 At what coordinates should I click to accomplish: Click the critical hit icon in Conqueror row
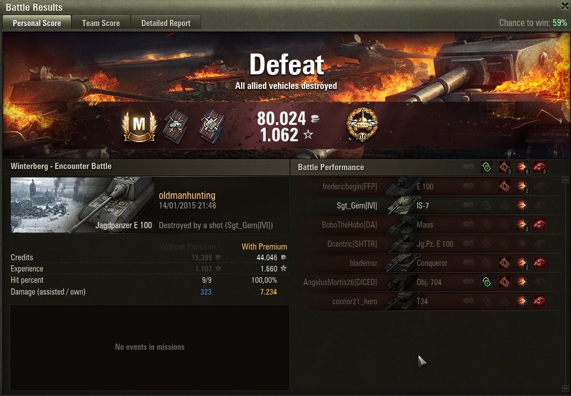pos(505,262)
